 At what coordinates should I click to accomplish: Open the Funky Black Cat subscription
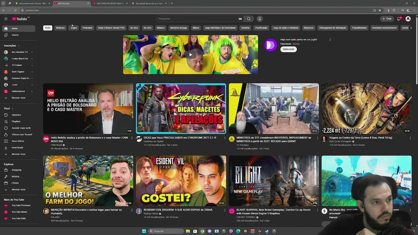click(19, 59)
